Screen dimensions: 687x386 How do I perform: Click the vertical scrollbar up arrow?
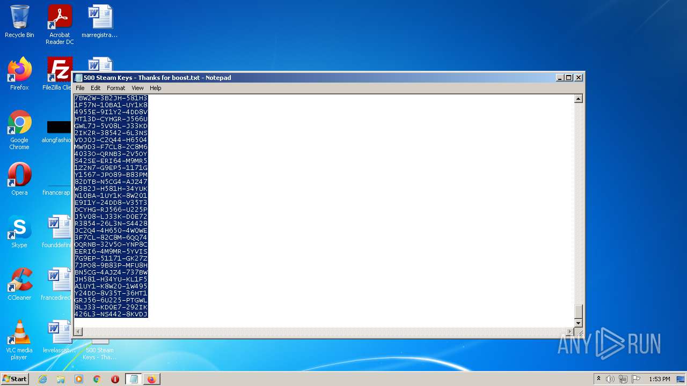[x=579, y=99]
